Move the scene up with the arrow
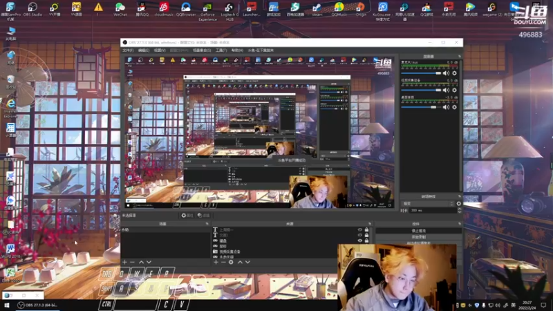Image resolution: width=553 pixels, height=311 pixels. [x=141, y=262]
